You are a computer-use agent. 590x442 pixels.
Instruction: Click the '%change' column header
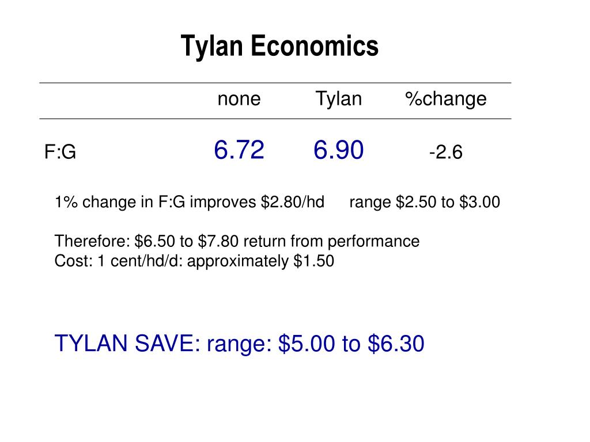[x=446, y=99]
